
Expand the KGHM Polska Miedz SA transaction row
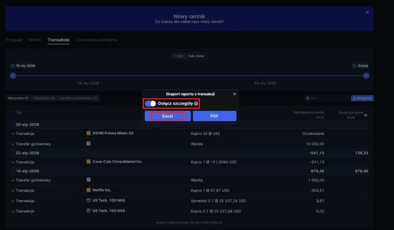click(x=13, y=133)
